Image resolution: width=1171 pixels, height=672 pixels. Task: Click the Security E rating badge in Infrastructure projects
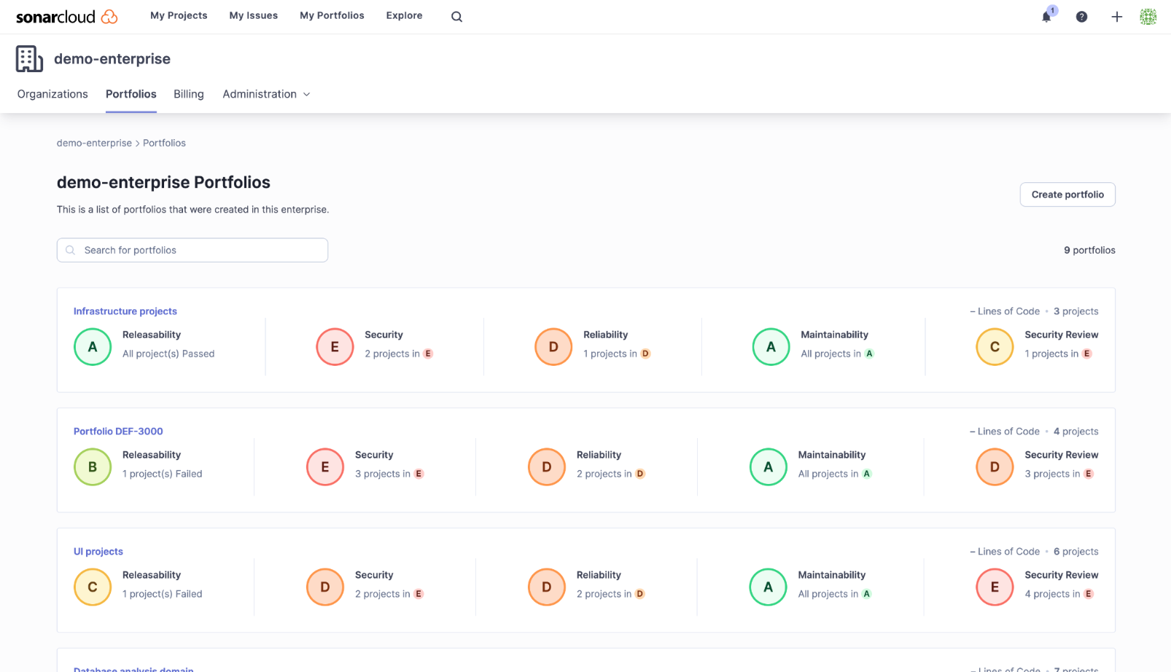[x=335, y=346]
